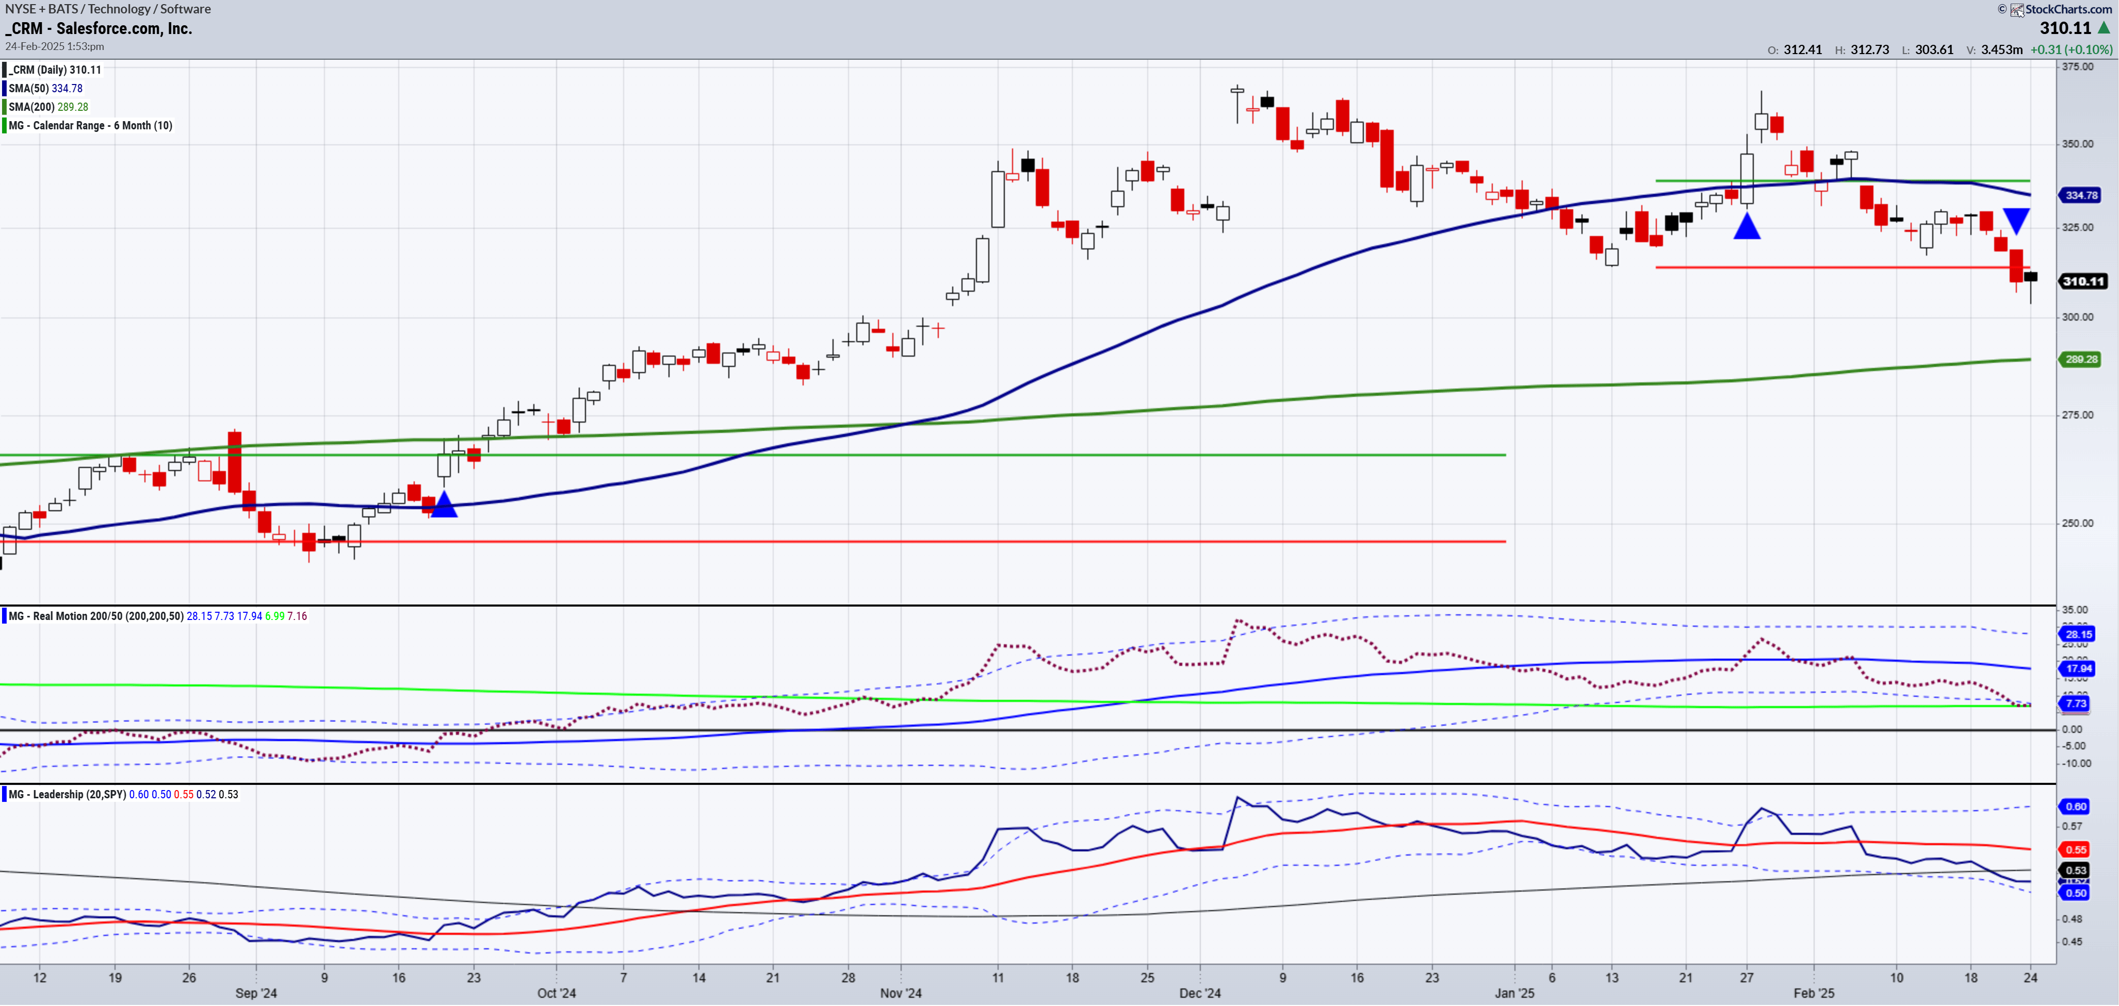Click the 375.00 price axis label
Image resolution: width=2119 pixels, height=1006 pixels.
[2077, 66]
